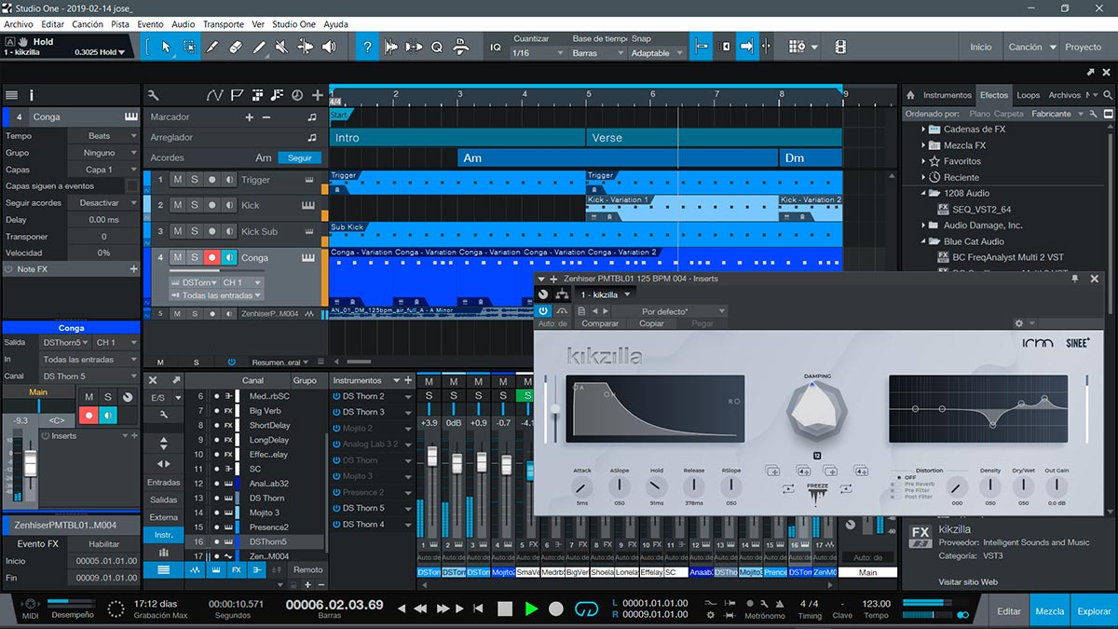Pin the kikzilla plugin window

pos(1074,279)
